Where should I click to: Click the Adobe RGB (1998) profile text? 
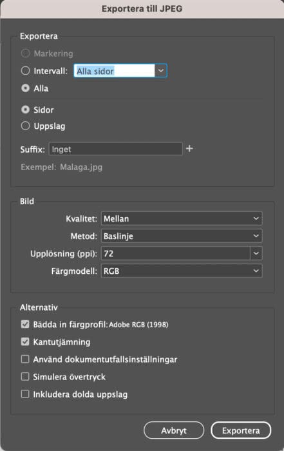tap(138, 325)
